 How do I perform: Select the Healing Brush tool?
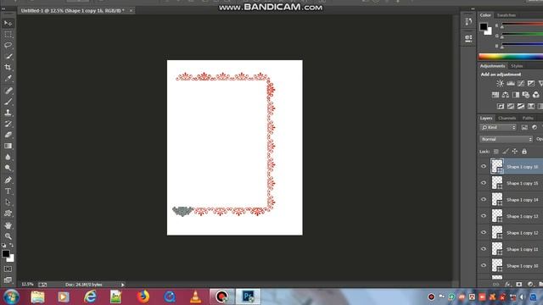[8, 91]
